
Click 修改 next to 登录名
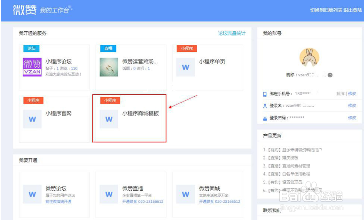(352, 106)
